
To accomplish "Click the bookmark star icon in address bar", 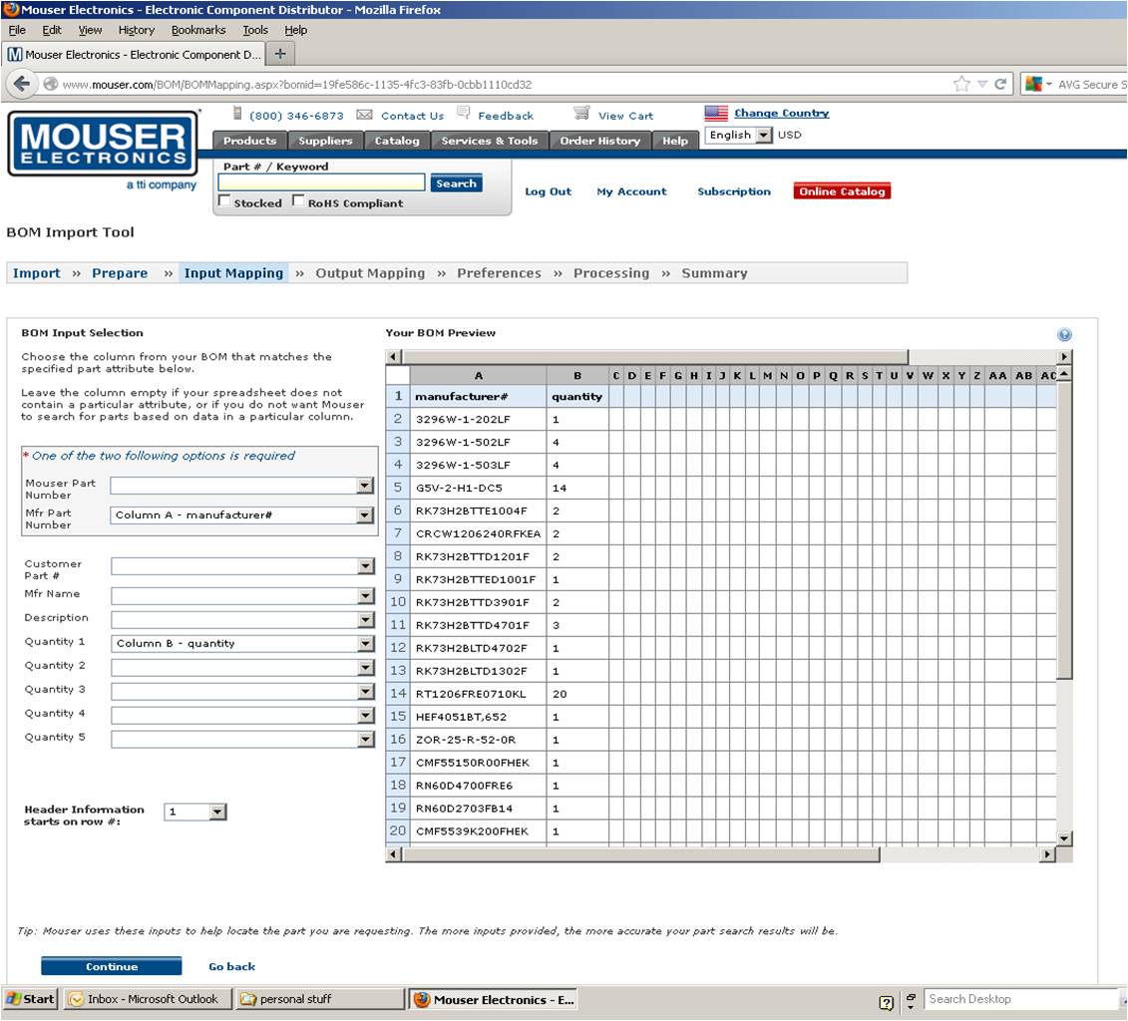I will [961, 84].
